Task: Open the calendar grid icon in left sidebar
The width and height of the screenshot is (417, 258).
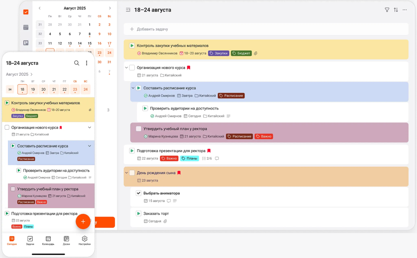Action: [26, 28]
